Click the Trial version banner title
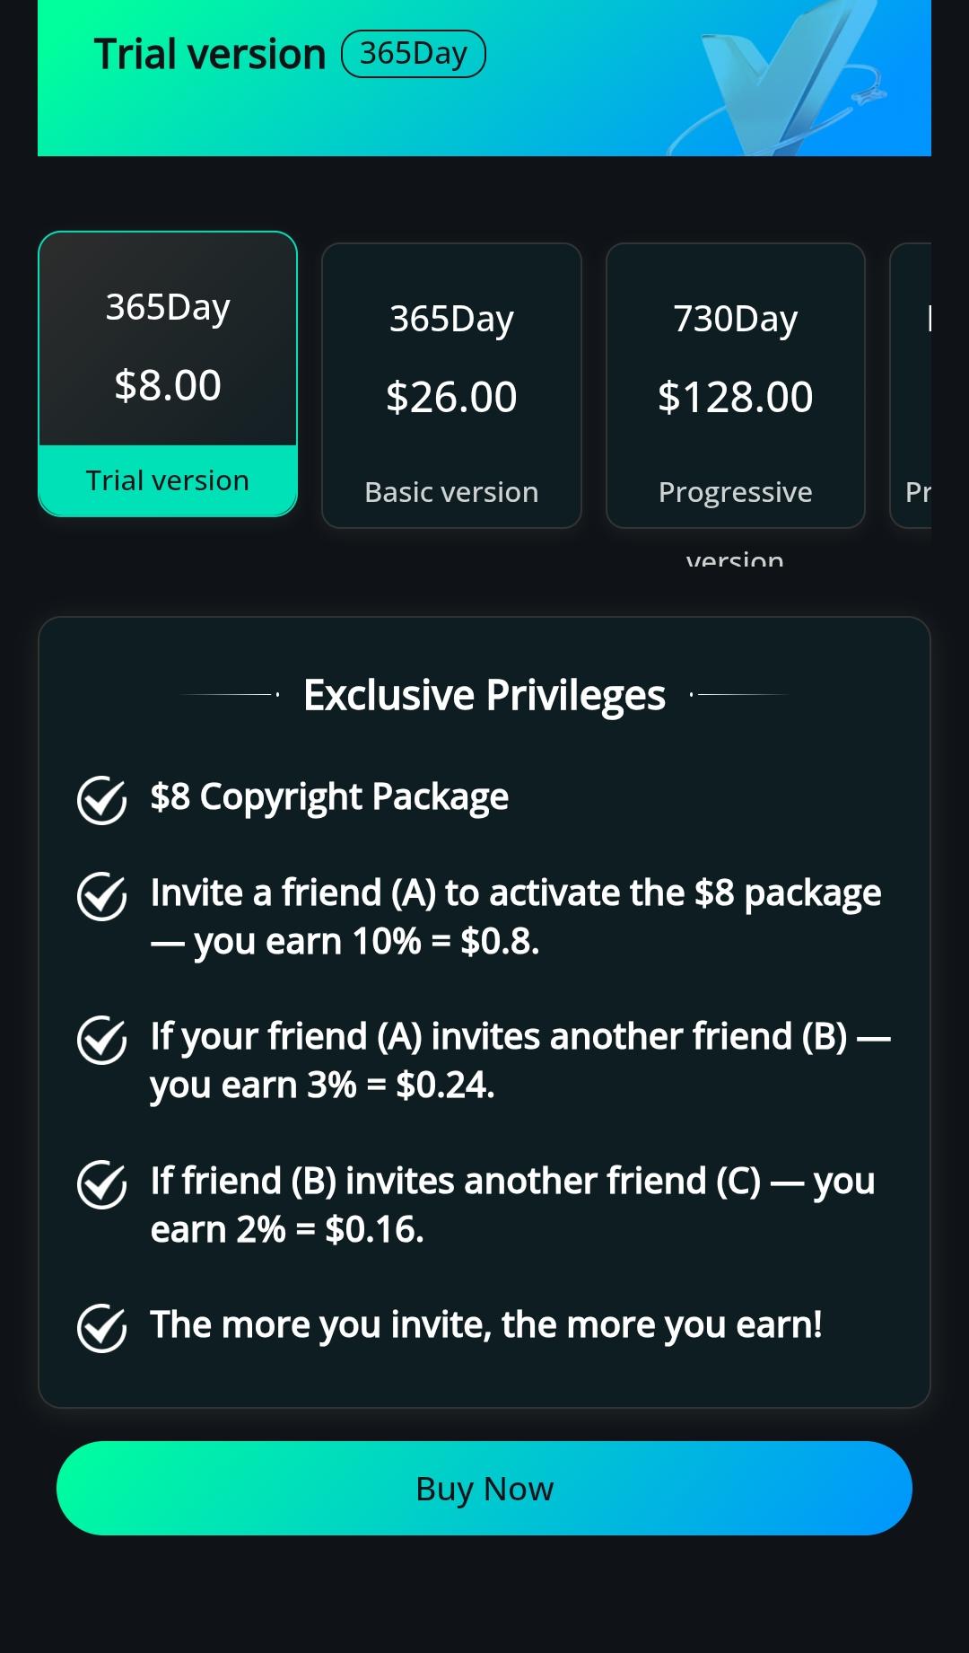This screenshot has height=1653, width=969. tap(210, 55)
